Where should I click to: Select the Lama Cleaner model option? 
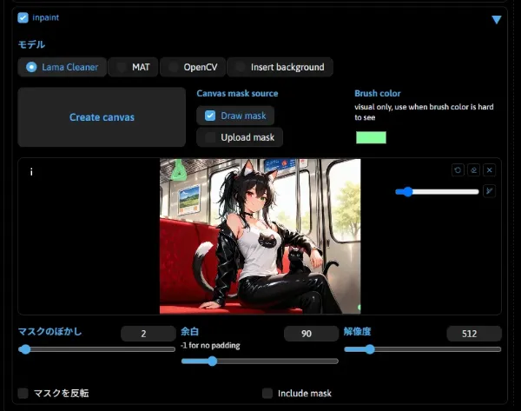click(32, 67)
